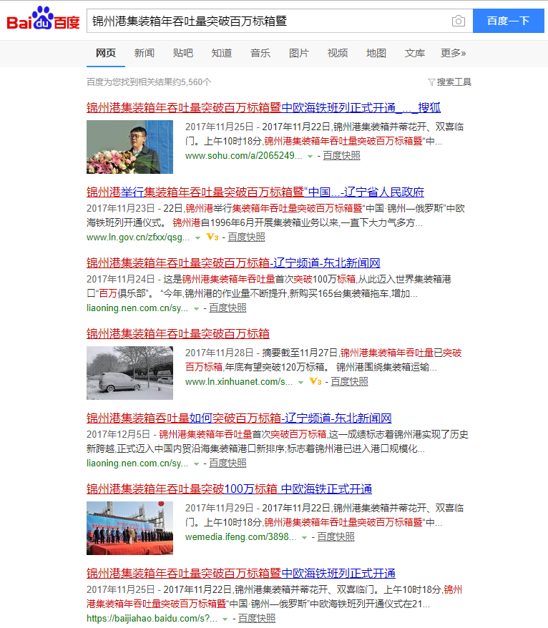Open 锦州港集装箱年吞吐量突破百万标箱-辽宁频道 title link
The height and width of the screenshot is (628, 548).
click(x=233, y=263)
